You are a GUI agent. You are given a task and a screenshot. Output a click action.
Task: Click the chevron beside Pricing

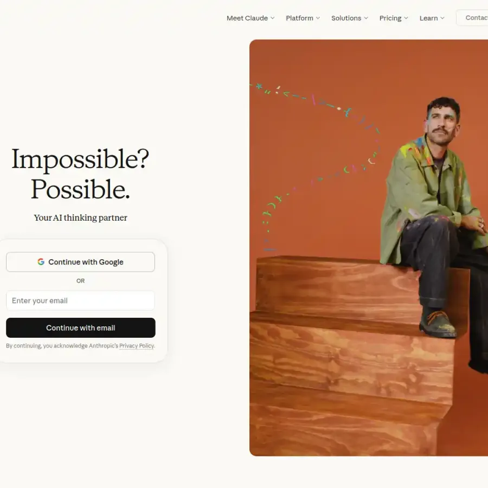click(406, 18)
